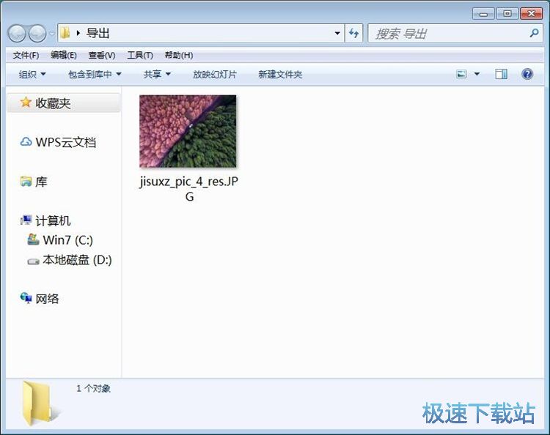Click the cloud icon beside WPS云文档
The image size is (550, 435).
[x=26, y=142]
